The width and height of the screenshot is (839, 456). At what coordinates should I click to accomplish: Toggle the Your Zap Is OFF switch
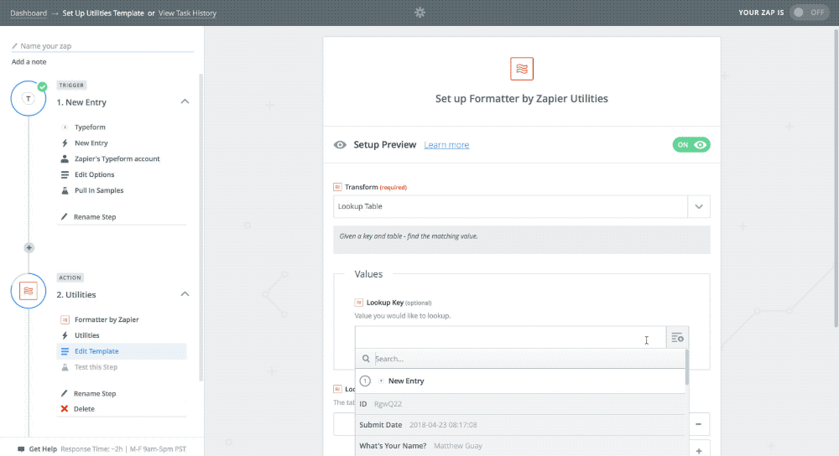tap(810, 13)
